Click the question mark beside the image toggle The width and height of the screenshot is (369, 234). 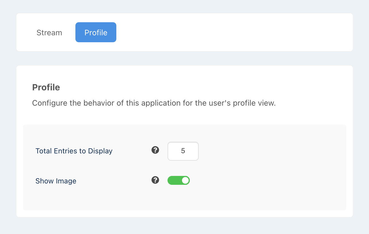click(155, 180)
